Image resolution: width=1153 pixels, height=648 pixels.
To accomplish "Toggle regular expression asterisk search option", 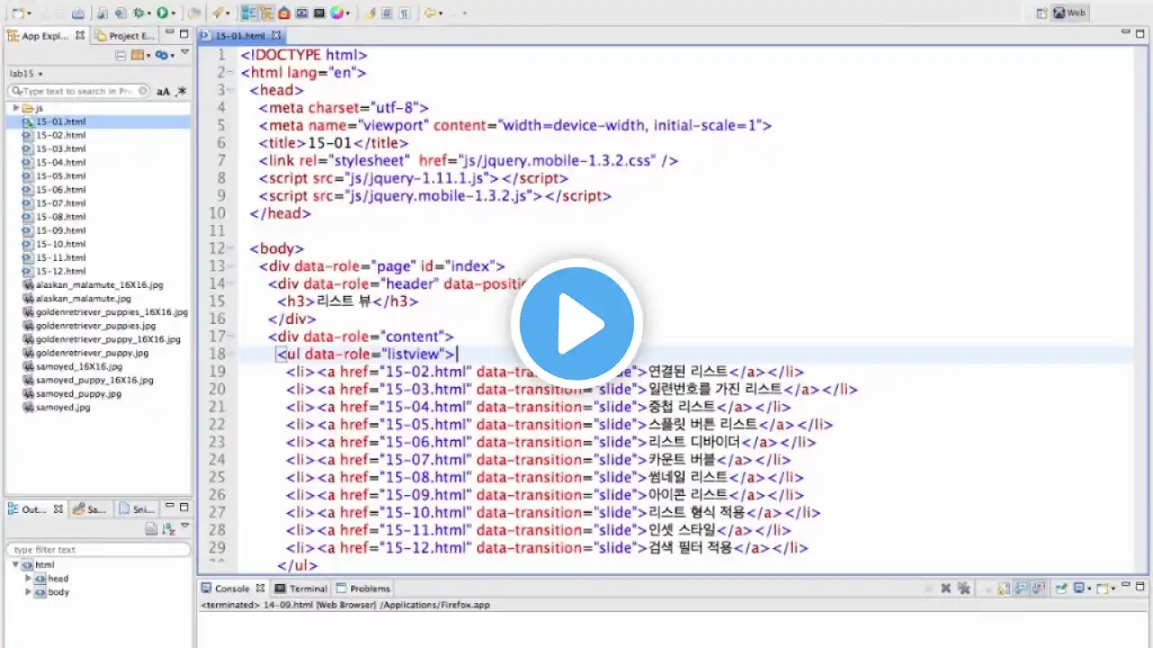I will pos(181,91).
